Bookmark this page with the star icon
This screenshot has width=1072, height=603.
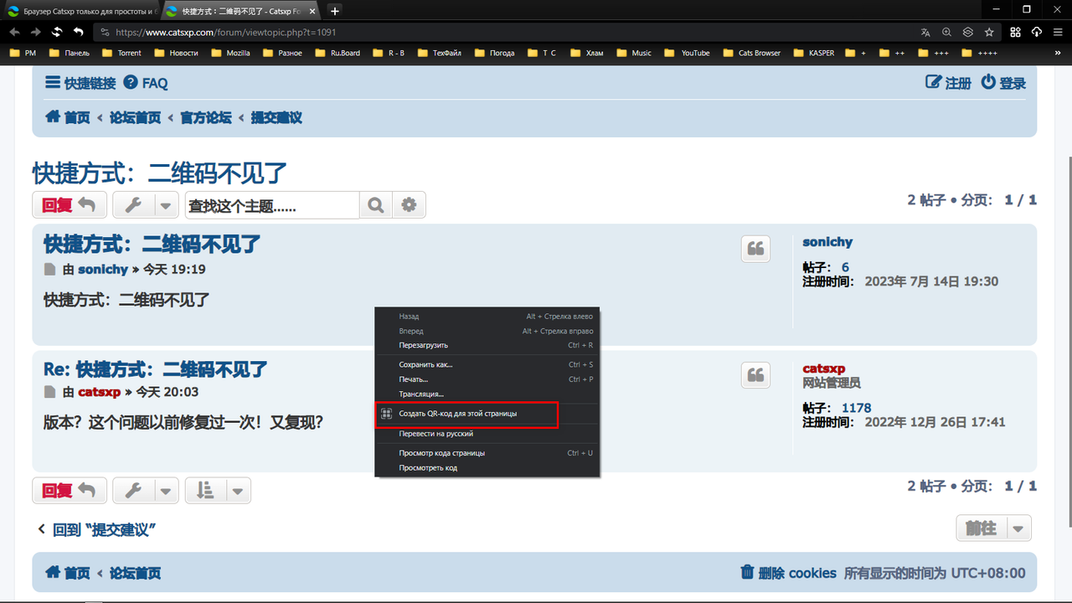point(989,32)
